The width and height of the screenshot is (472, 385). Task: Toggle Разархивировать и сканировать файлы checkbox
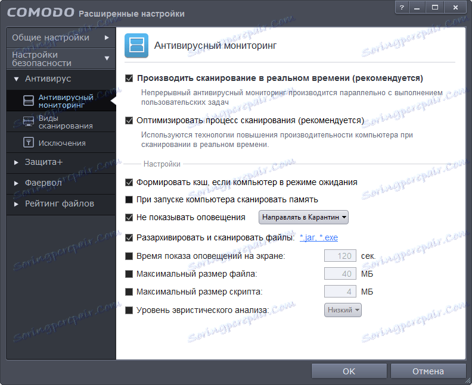pyautogui.click(x=129, y=238)
